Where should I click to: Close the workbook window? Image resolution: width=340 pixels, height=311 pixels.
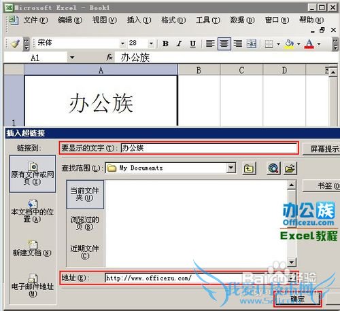pos(333,30)
